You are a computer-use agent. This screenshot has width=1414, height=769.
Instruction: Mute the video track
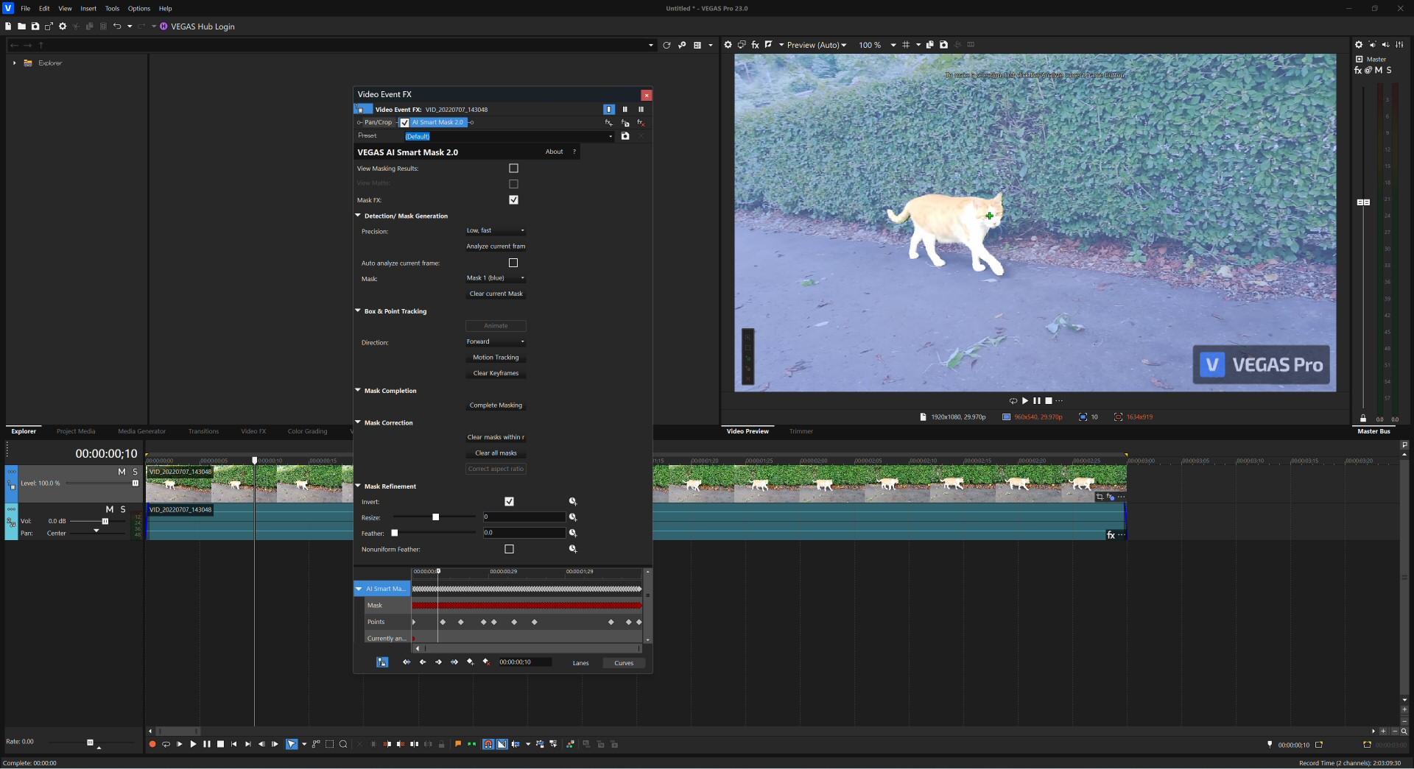tap(122, 472)
